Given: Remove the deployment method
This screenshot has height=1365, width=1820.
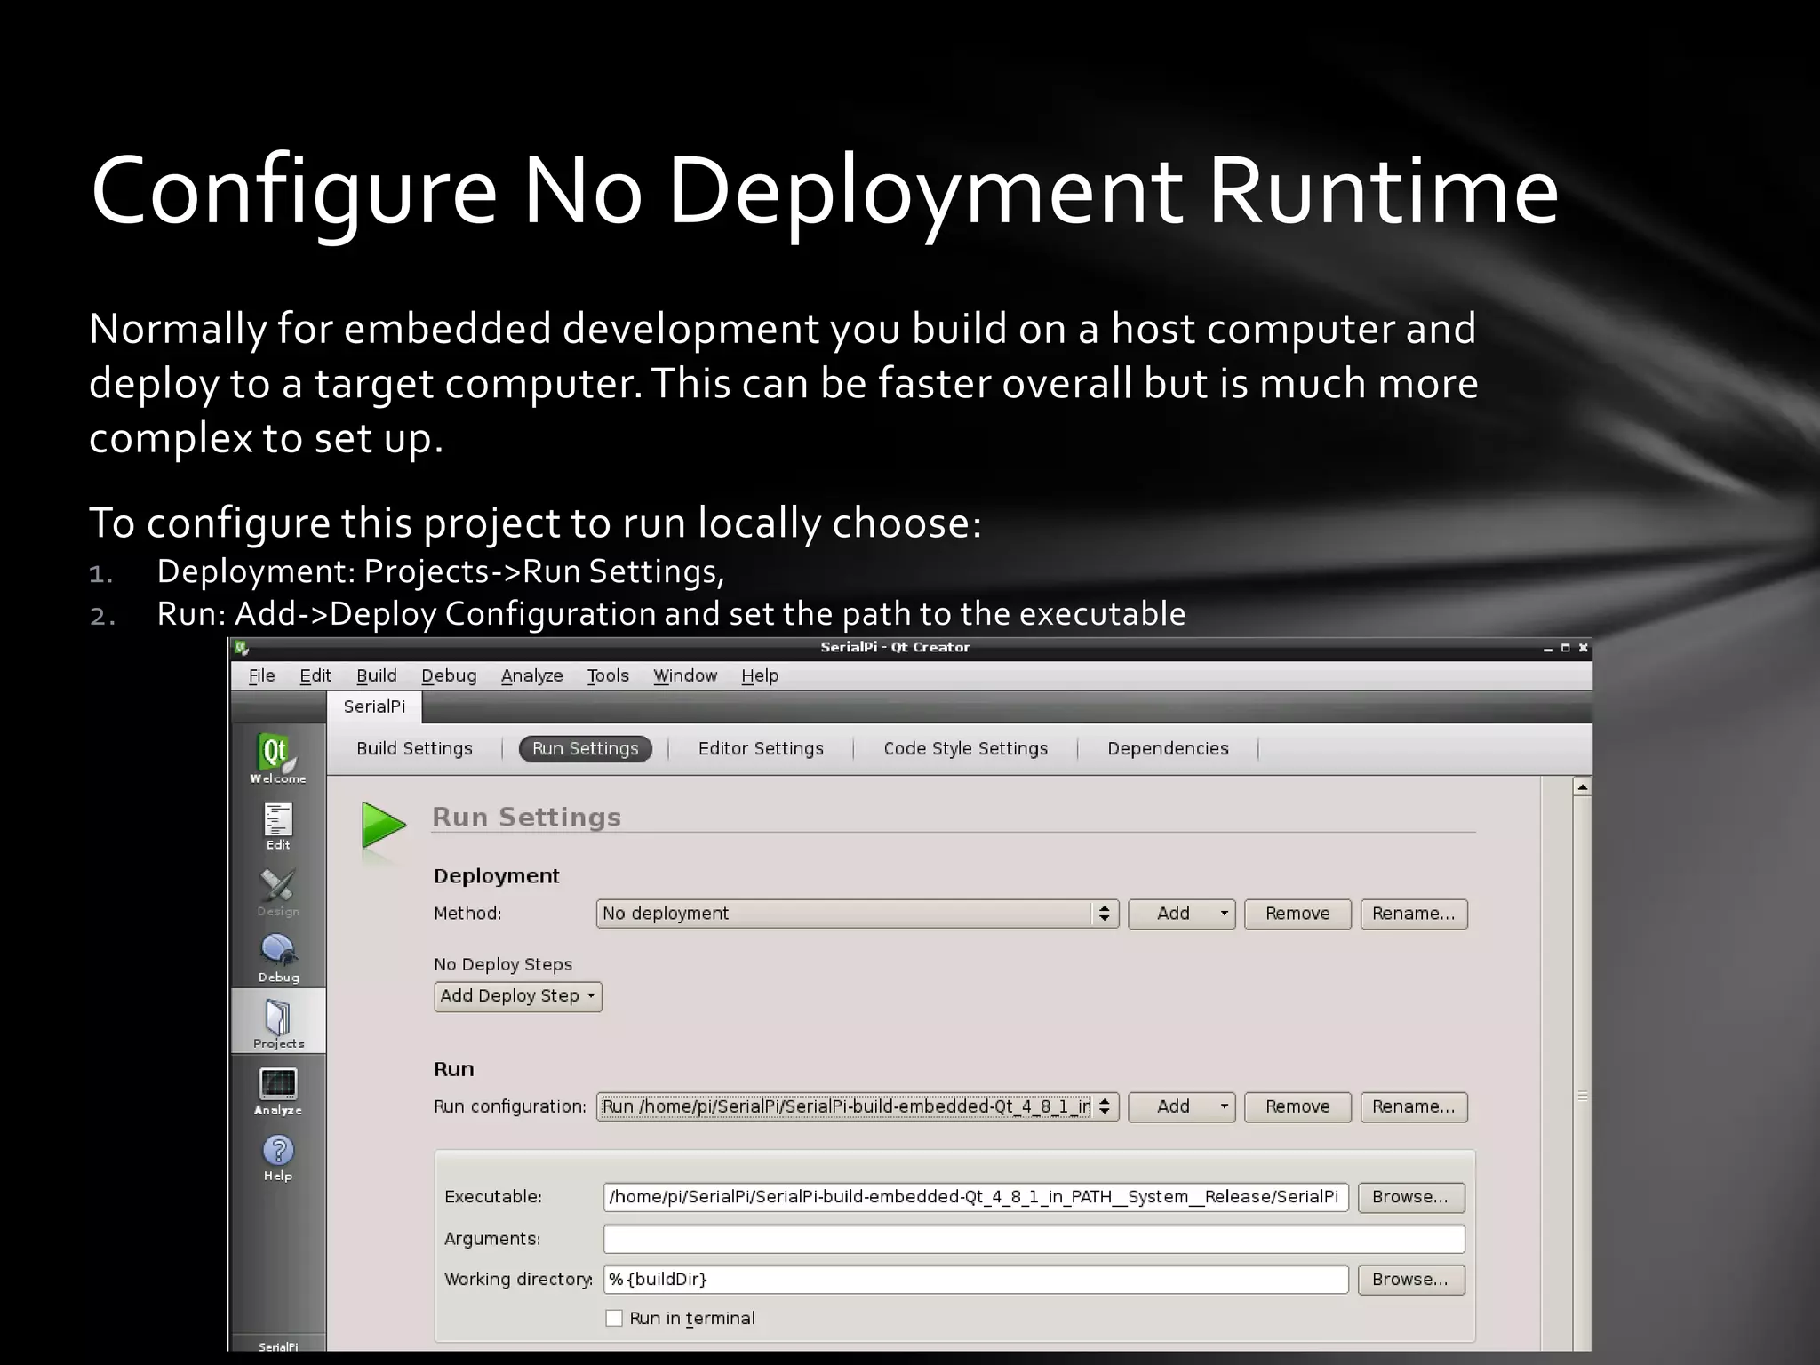Looking at the screenshot, I should click(1297, 914).
